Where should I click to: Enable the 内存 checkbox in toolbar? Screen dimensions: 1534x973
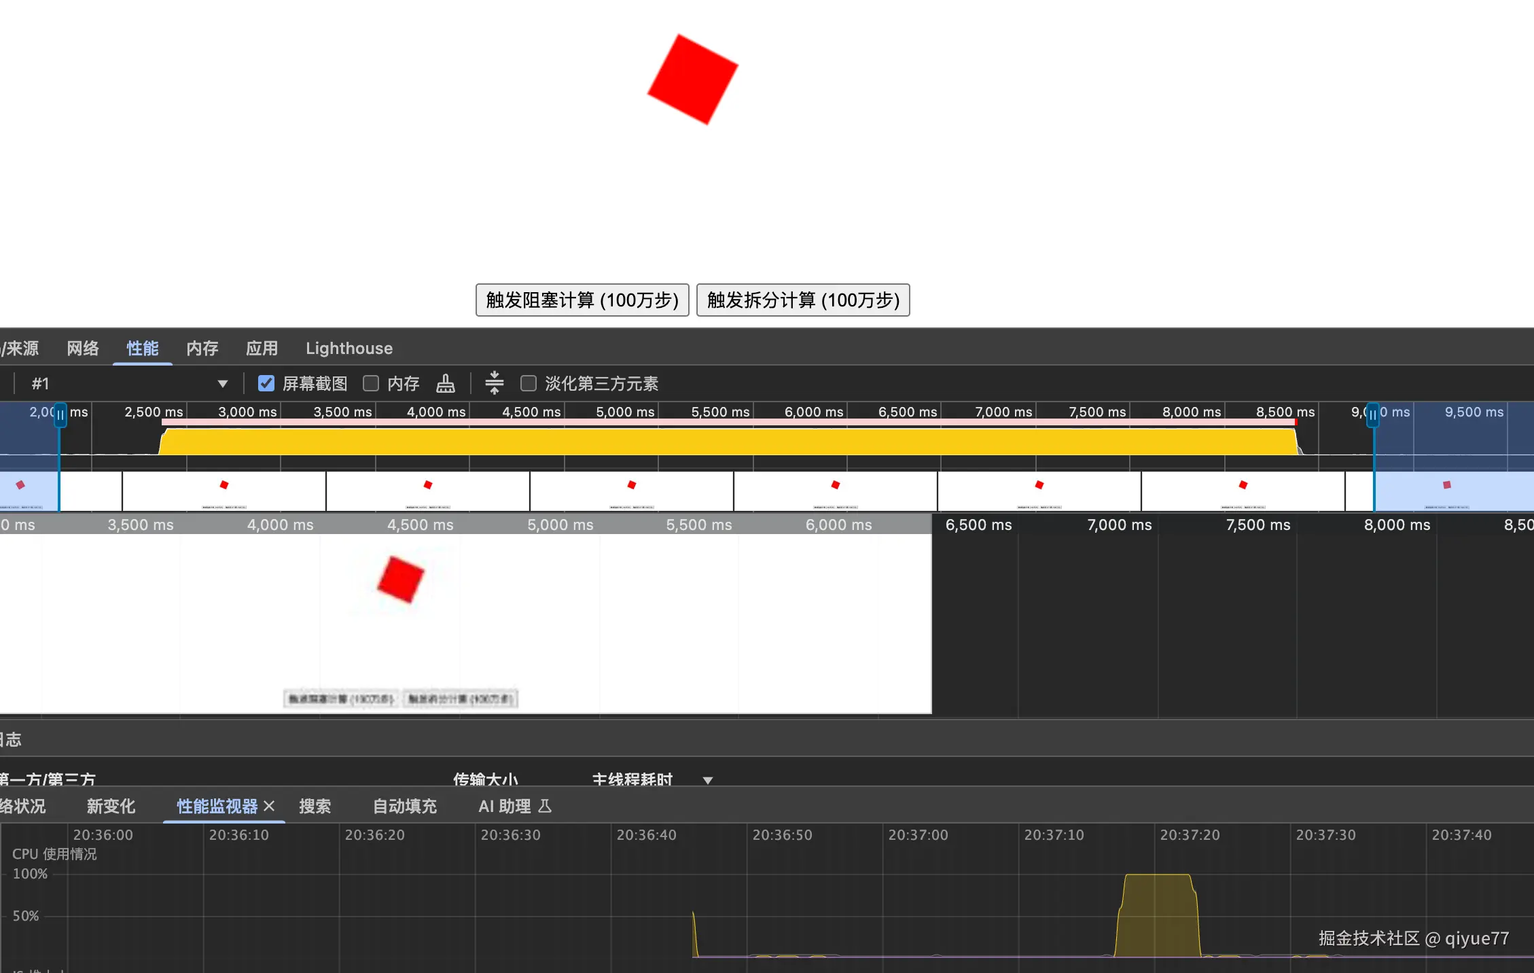coord(371,383)
